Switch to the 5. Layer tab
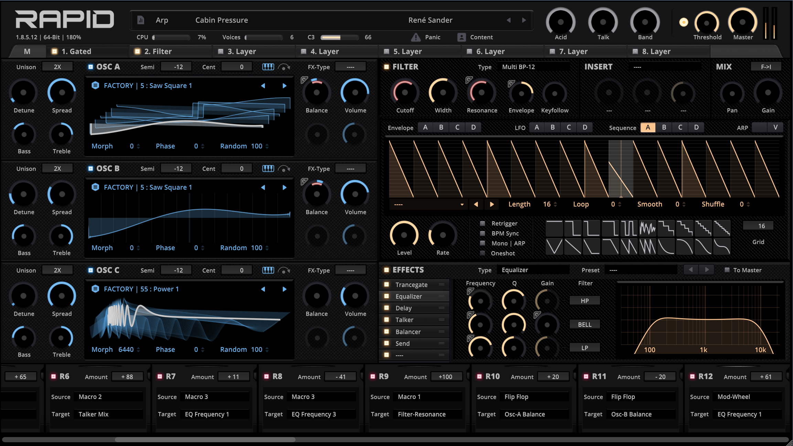The width and height of the screenshot is (793, 446). pos(419,52)
